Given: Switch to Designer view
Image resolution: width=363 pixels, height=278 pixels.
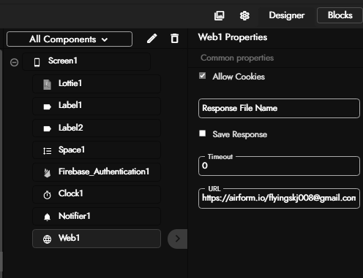Looking at the screenshot, I should coord(287,15).
